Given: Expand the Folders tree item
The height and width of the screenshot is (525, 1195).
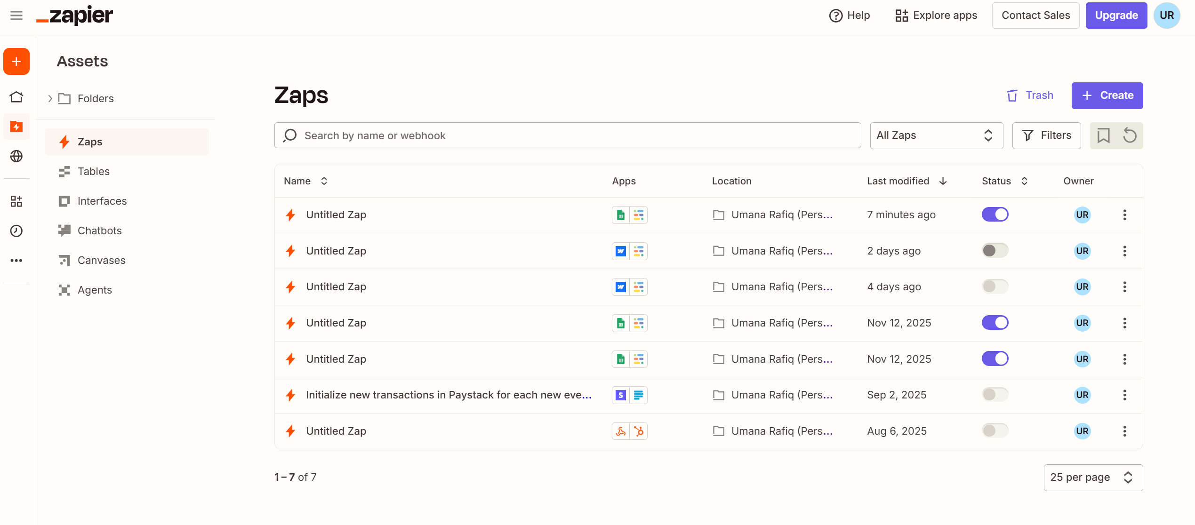Looking at the screenshot, I should (x=50, y=99).
